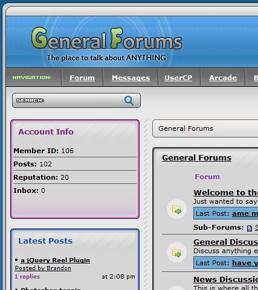Open the General Discussion forum link
The height and width of the screenshot is (290, 258).
point(225,242)
